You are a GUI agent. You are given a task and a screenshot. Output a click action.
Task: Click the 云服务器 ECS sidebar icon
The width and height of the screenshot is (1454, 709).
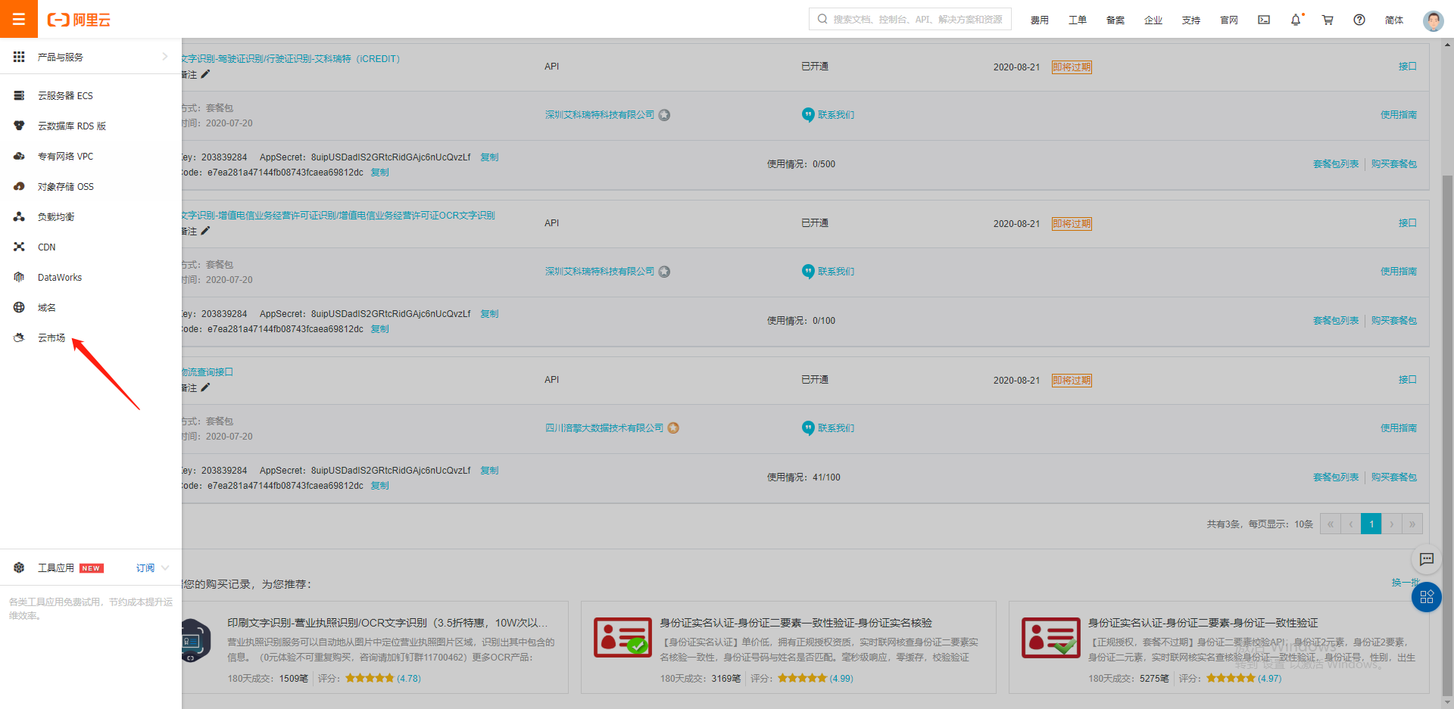click(19, 95)
